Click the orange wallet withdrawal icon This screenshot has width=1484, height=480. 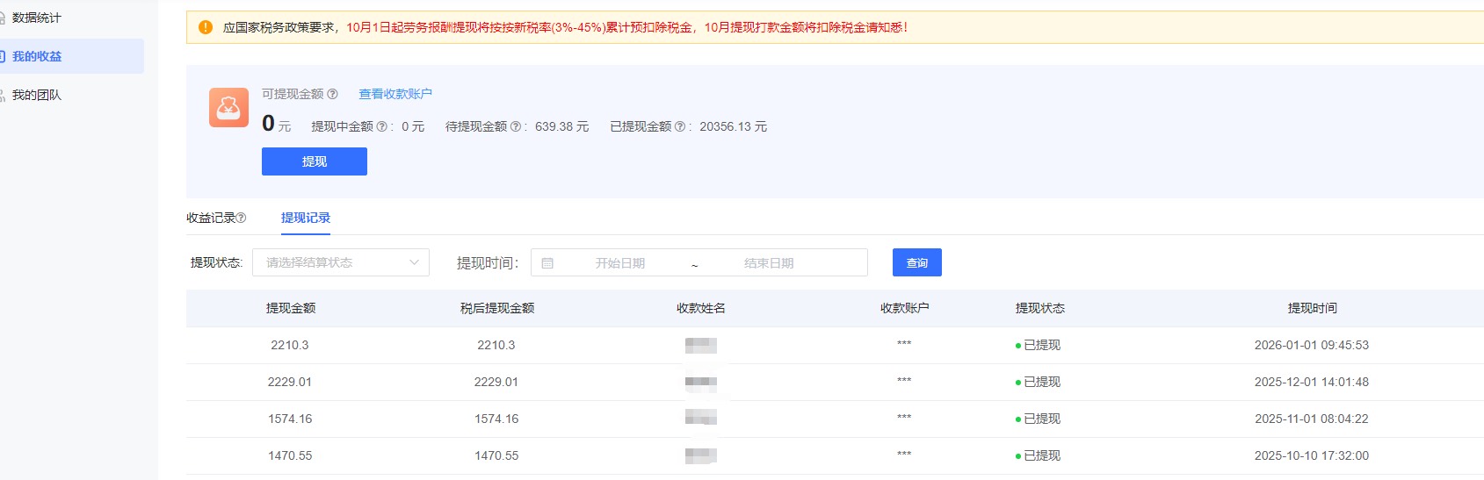pyautogui.click(x=228, y=108)
